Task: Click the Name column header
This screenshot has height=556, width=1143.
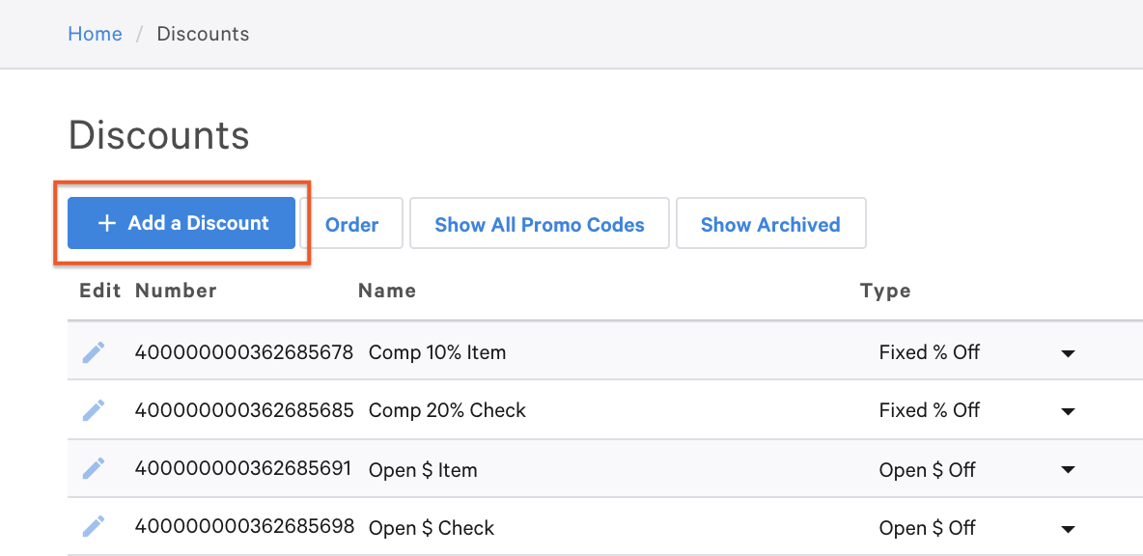Action: [x=386, y=291]
